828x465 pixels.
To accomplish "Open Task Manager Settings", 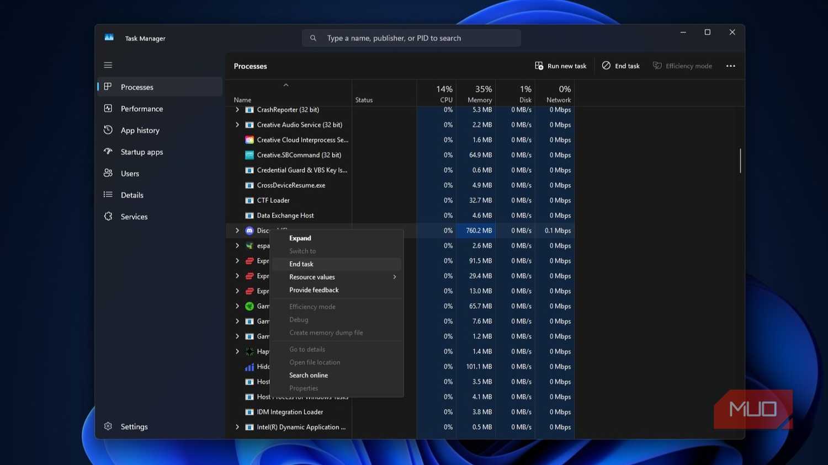I will point(160,426).
